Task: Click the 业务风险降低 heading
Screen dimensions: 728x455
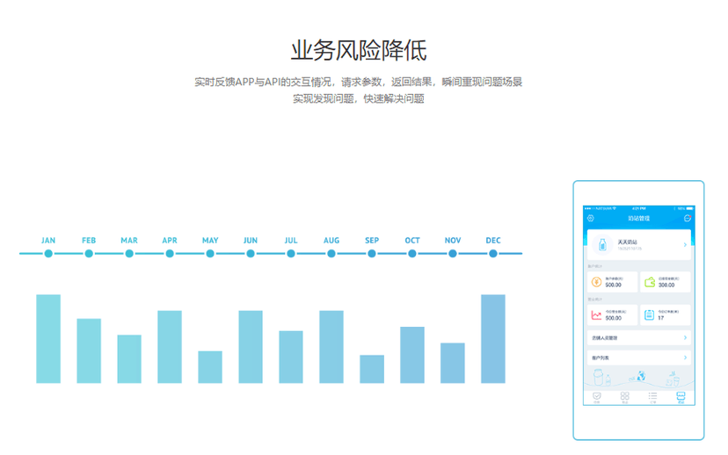Action: point(359,50)
